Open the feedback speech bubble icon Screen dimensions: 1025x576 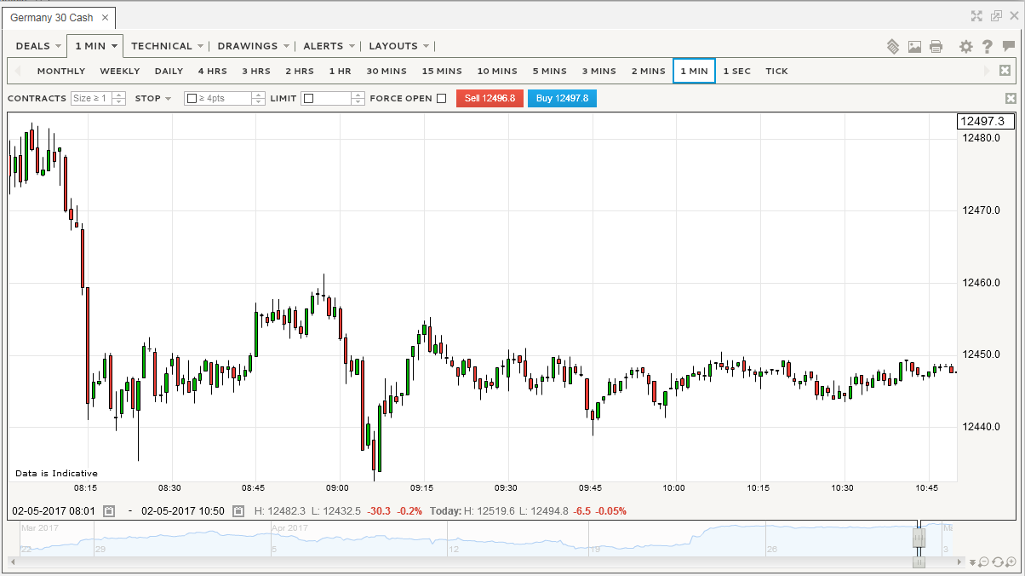[x=1009, y=47]
